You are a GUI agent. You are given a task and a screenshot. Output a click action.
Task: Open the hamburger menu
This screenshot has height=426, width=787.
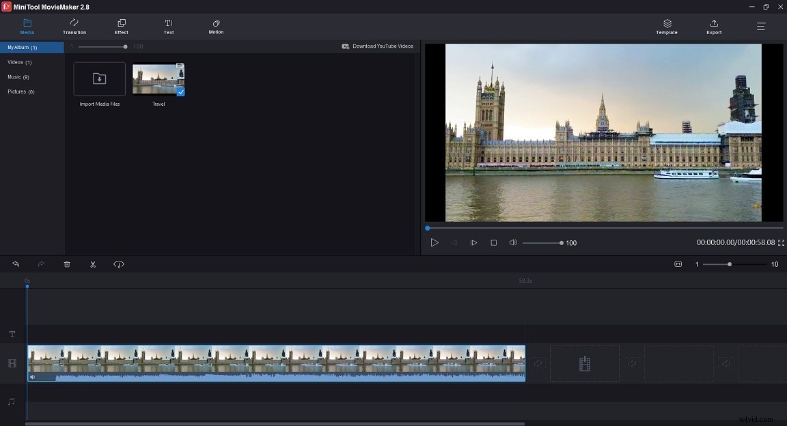click(x=760, y=27)
